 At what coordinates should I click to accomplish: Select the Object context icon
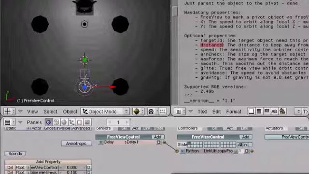point(72,122)
